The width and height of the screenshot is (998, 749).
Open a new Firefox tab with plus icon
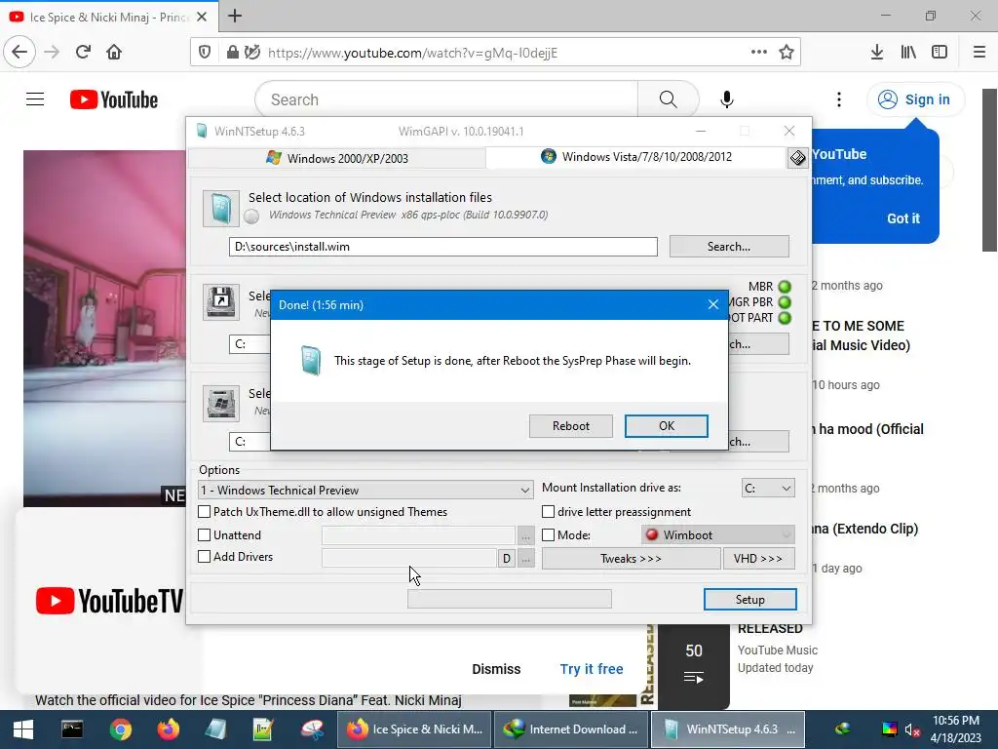(x=235, y=16)
